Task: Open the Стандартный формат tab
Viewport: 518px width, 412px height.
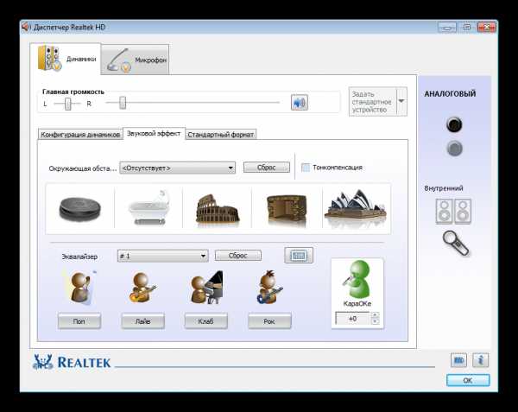Action: (221, 135)
